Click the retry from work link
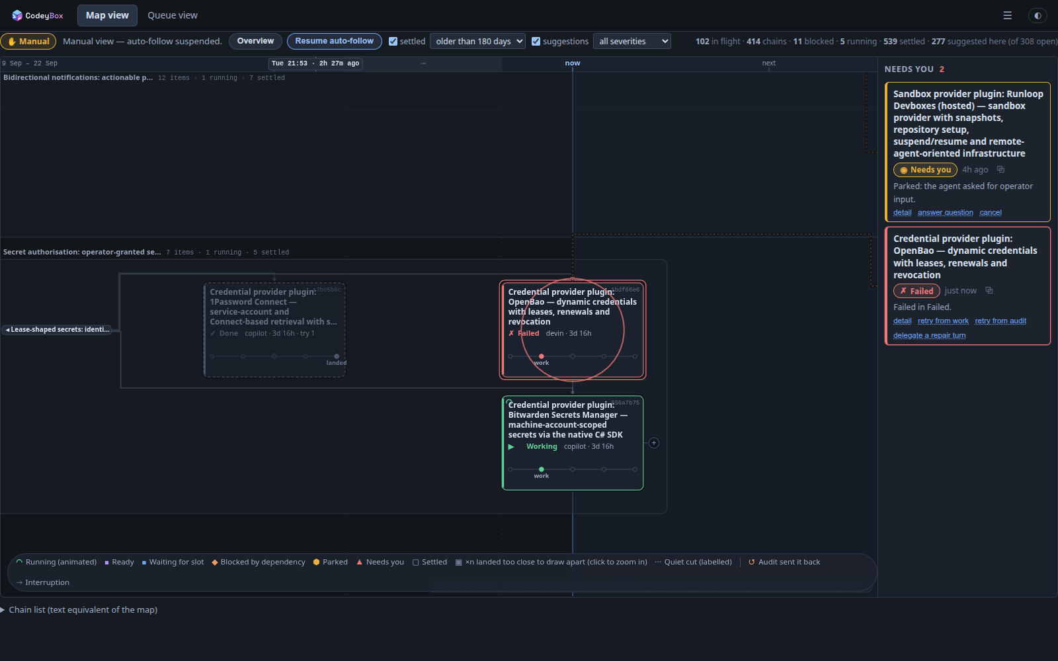The width and height of the screenshot is (1058, 661). [943, 321]
